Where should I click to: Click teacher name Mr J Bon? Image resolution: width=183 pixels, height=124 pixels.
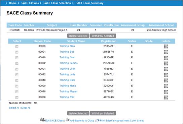[29, 30]
